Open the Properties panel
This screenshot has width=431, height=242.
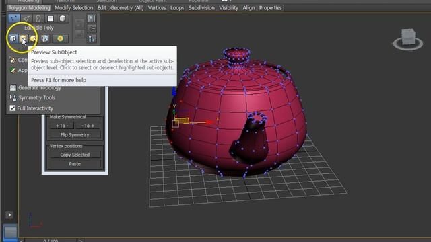point(270,8)
